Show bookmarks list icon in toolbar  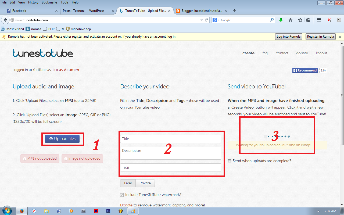coord(308,20)
